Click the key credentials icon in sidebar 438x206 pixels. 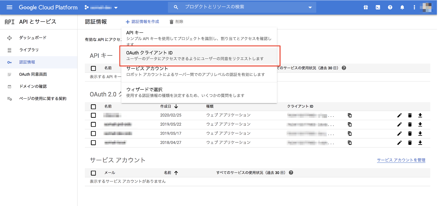pyautogui.click(x=9, y=62)
